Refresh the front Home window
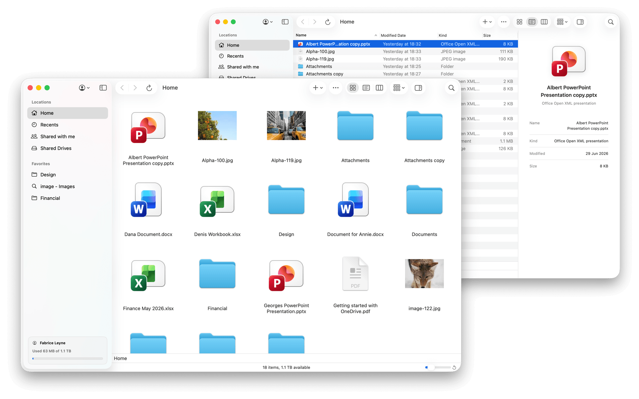The image size is (639, 399). pos(149,88)
